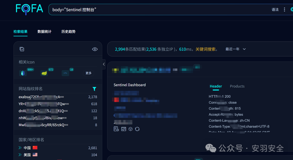Select fingerprint row with count 618
The height and width of the screenshot is (160, 293).
(58, 104)
